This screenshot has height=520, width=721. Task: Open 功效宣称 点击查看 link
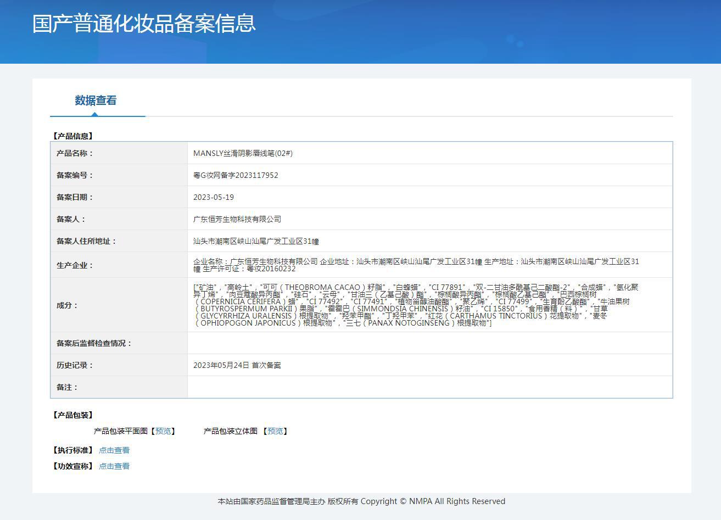click(114, 466)
